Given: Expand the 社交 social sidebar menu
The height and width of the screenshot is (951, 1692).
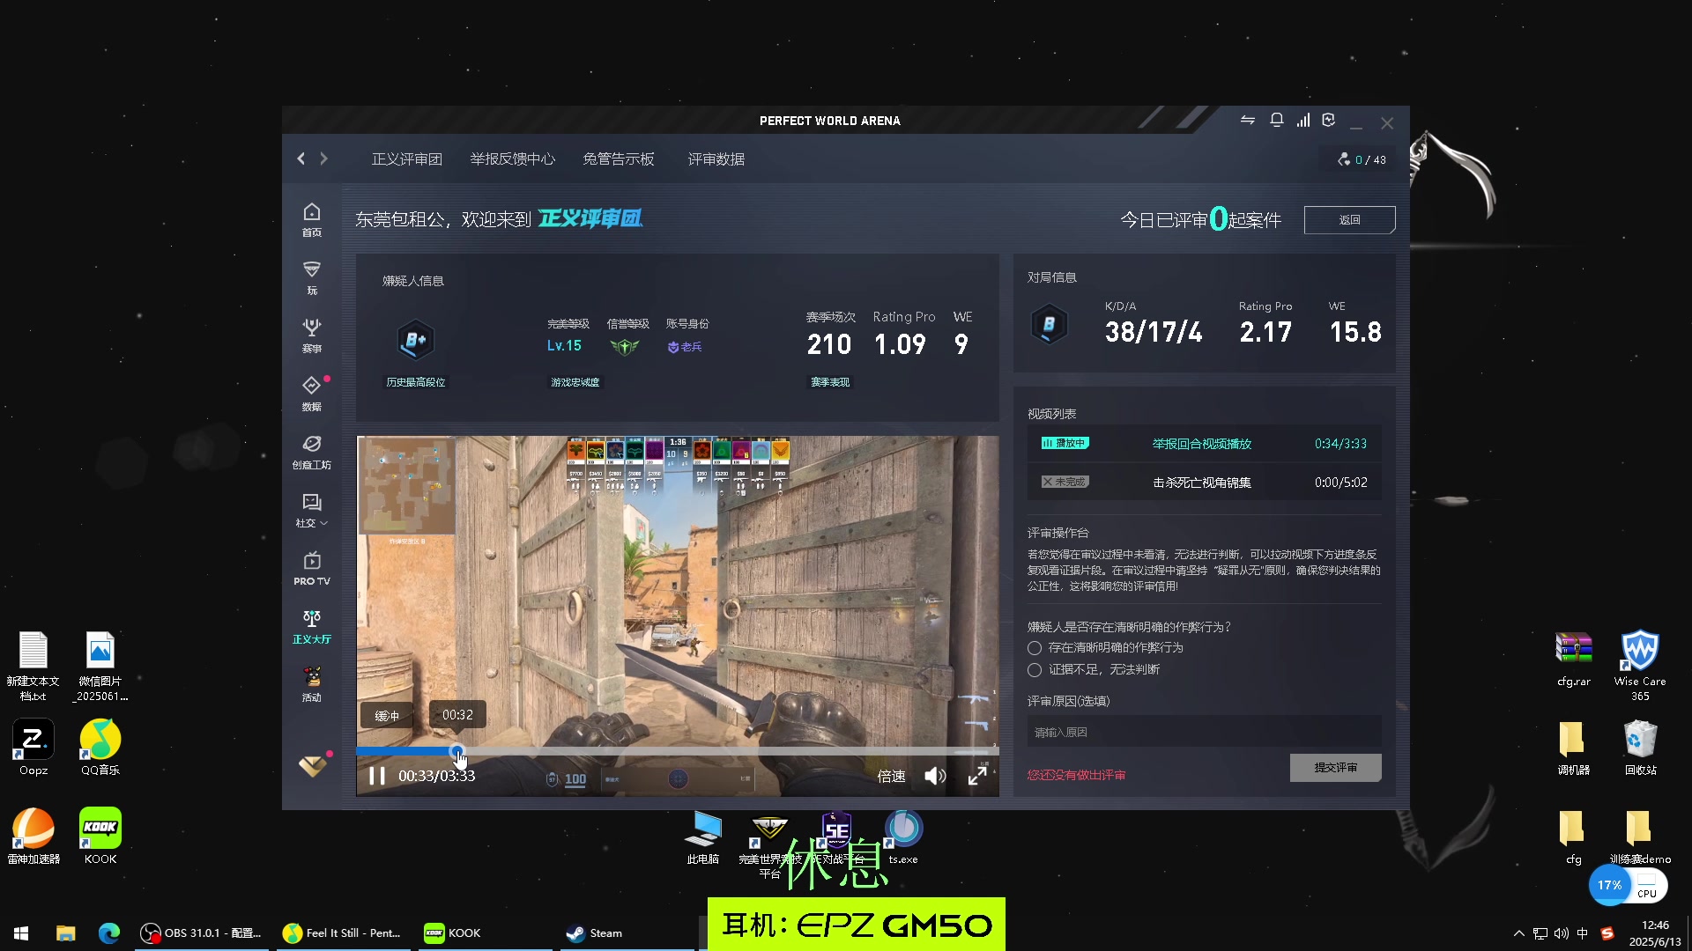Looking at the screenshot, I should click(312, 511).
